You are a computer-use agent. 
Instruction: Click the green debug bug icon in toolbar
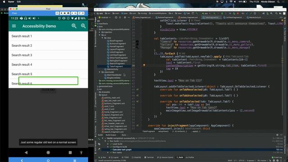(222, 13)
